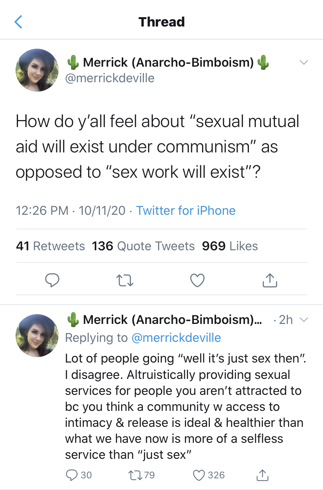Image resolution: width=323 pixels, height=490 pixels.
Task: Tap the 12:26 PM timestamp
Action: click(x=42, y=211)
